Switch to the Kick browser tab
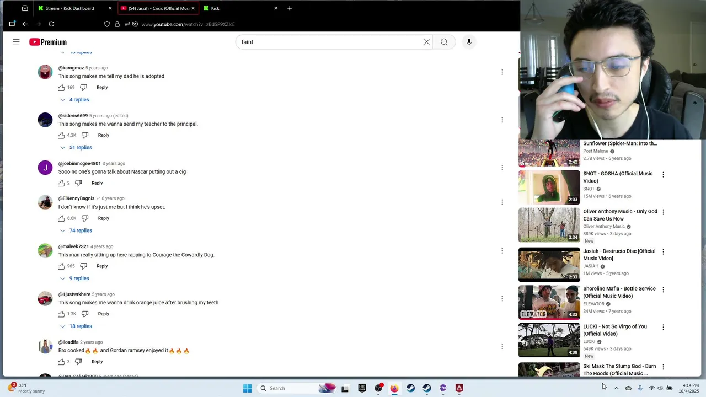The height and width of the screenshot is (397, 706). (x=240, y=8)
